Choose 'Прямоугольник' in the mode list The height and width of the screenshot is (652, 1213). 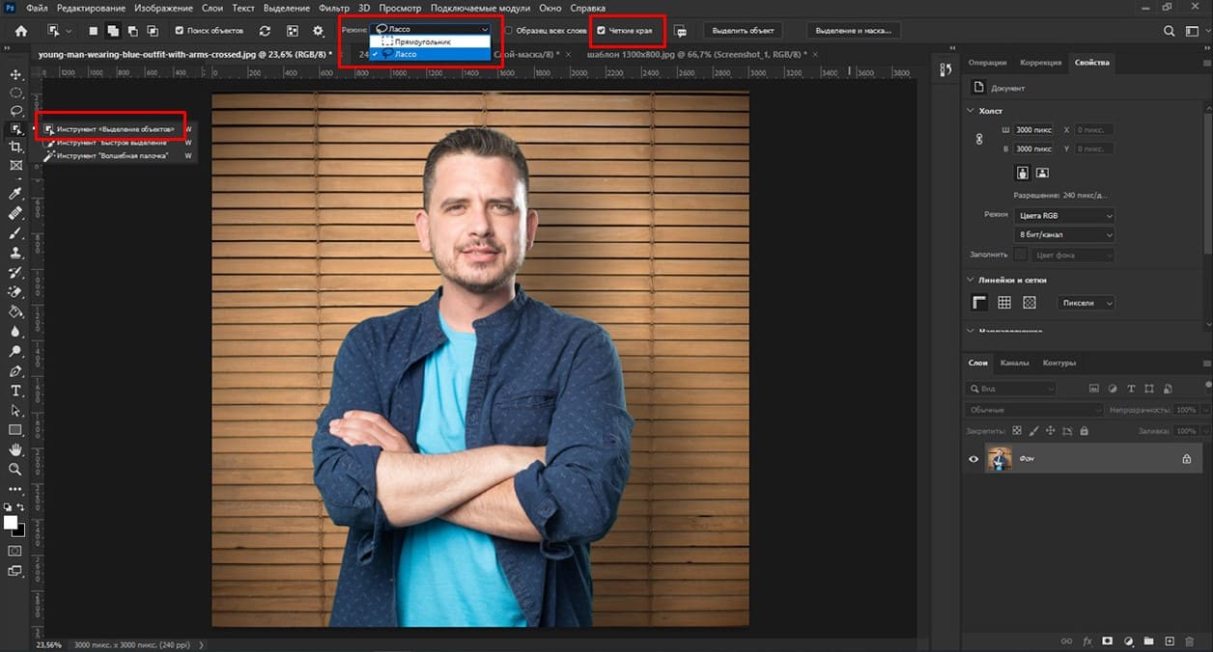tap(431, 42)
